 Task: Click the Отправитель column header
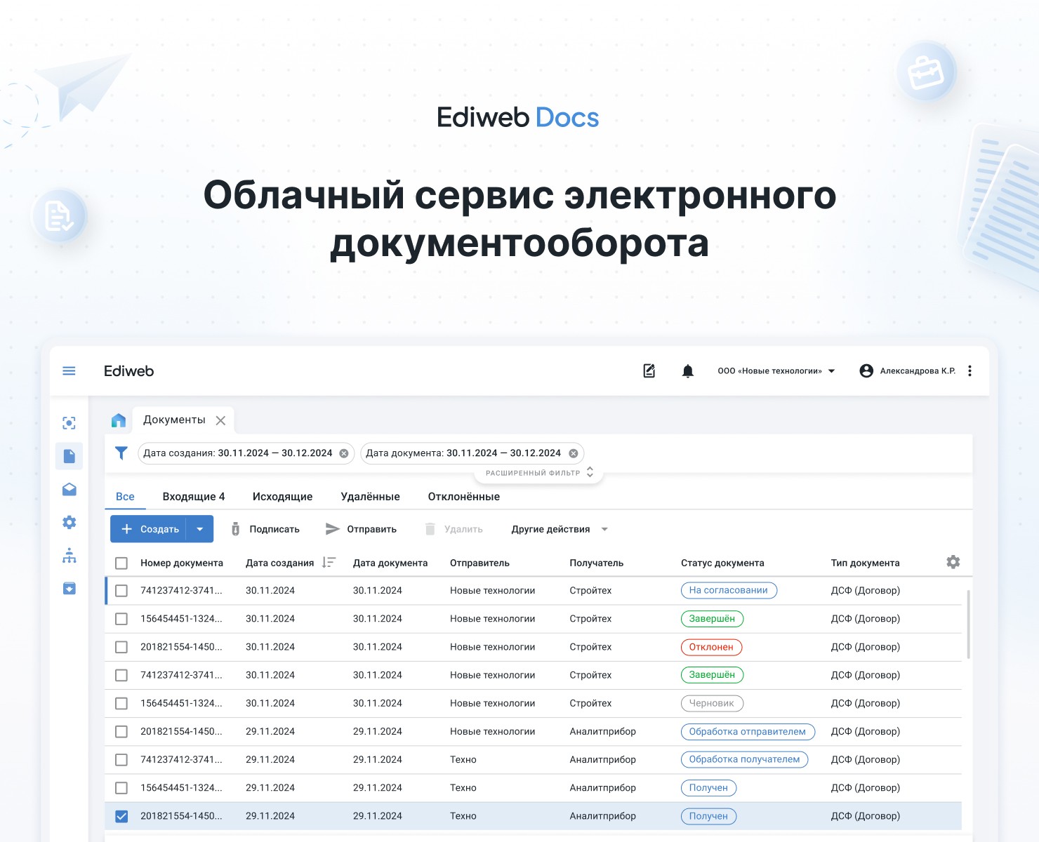tap(479, 563)
